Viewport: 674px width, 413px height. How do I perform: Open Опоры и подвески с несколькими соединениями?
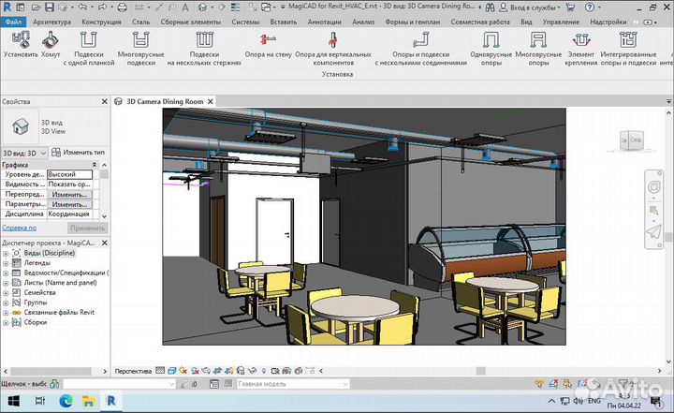[x=421, y=49]
